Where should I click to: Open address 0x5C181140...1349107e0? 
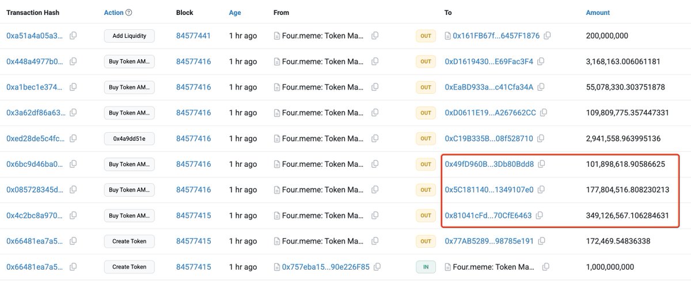[x=489, y=190]
